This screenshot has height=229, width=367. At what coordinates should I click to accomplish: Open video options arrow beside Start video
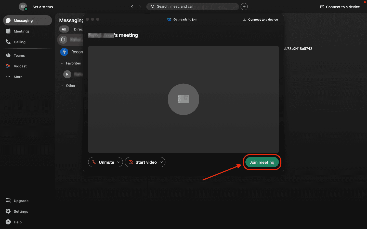tap(161, 162)
